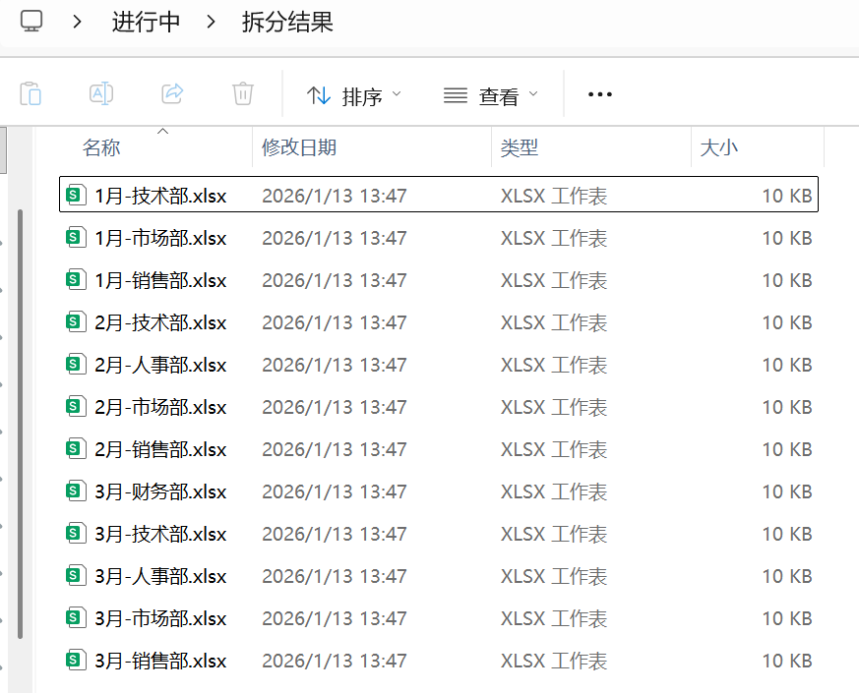Click the delete trash can icon
859x693 pixels.
[x=243, y=94]
